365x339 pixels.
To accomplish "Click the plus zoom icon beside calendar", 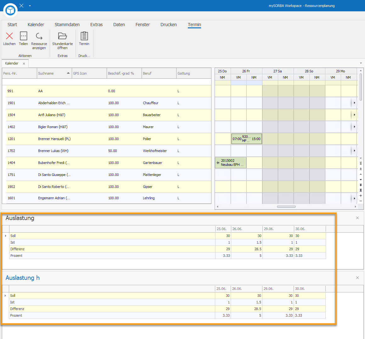I will [361, 195].
